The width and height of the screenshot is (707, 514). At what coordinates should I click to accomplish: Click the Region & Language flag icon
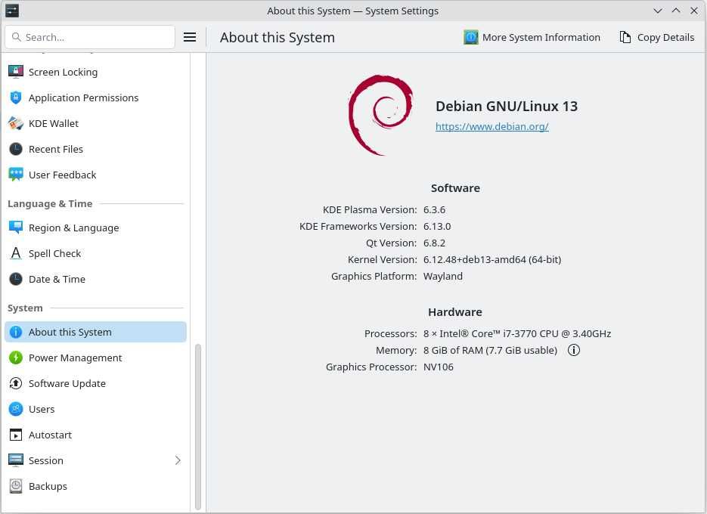(16, 228)
